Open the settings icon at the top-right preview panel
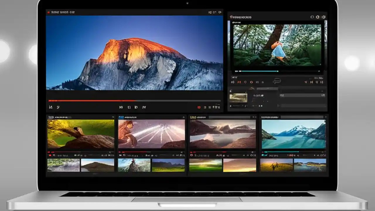This screenshot has width=375, height=211. click(324, 17)
